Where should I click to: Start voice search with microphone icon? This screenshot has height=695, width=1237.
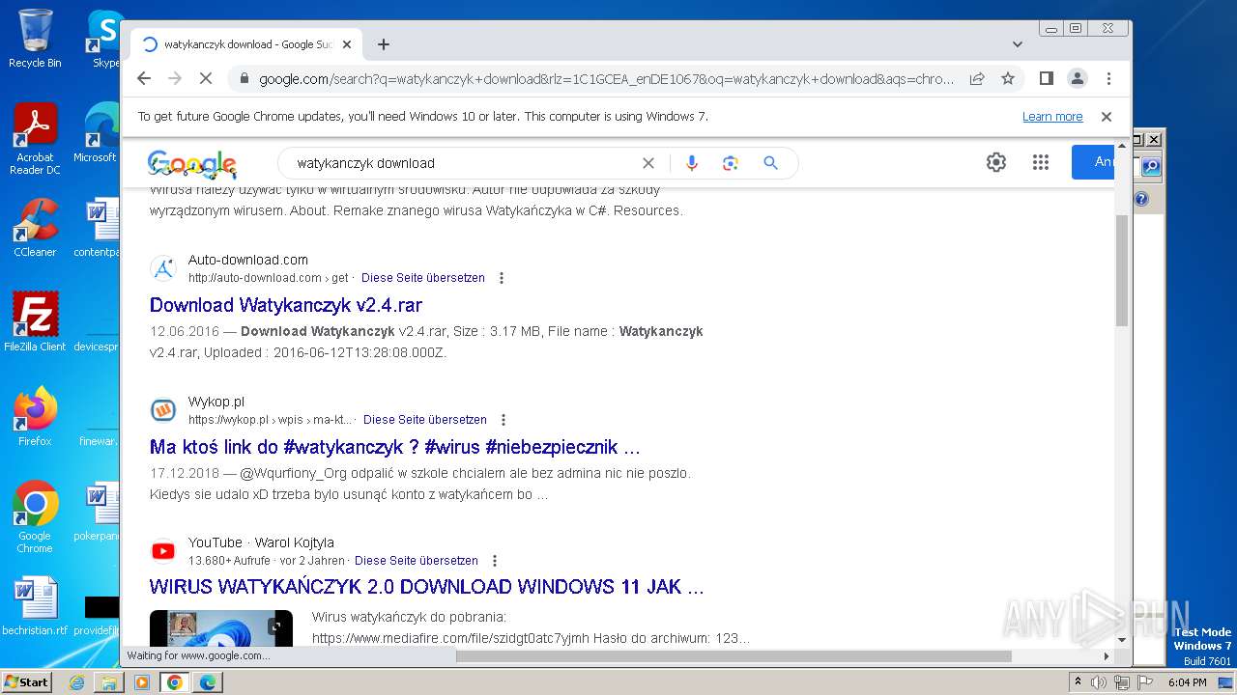point(691,163)
